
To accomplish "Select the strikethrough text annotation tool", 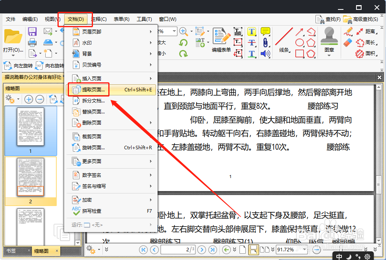I will pos(252,42).
